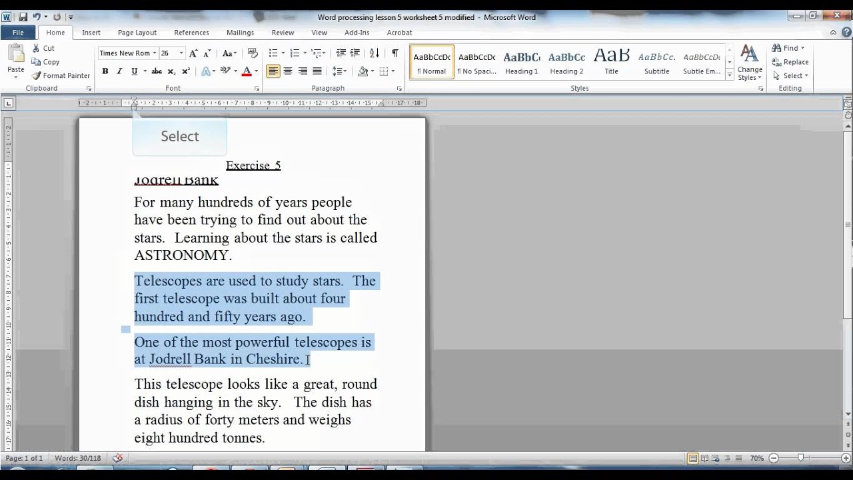The height and width of the screenshot is (480, 853).
Task: Switch to Print Layout view
Action: tap(693, 458)
